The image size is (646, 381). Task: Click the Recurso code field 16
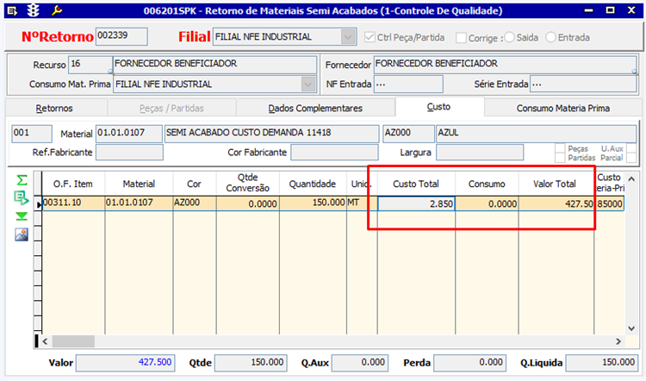tap(90, 65)
